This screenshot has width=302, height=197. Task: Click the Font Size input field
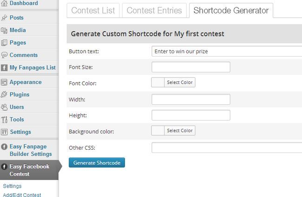(191, 67)
